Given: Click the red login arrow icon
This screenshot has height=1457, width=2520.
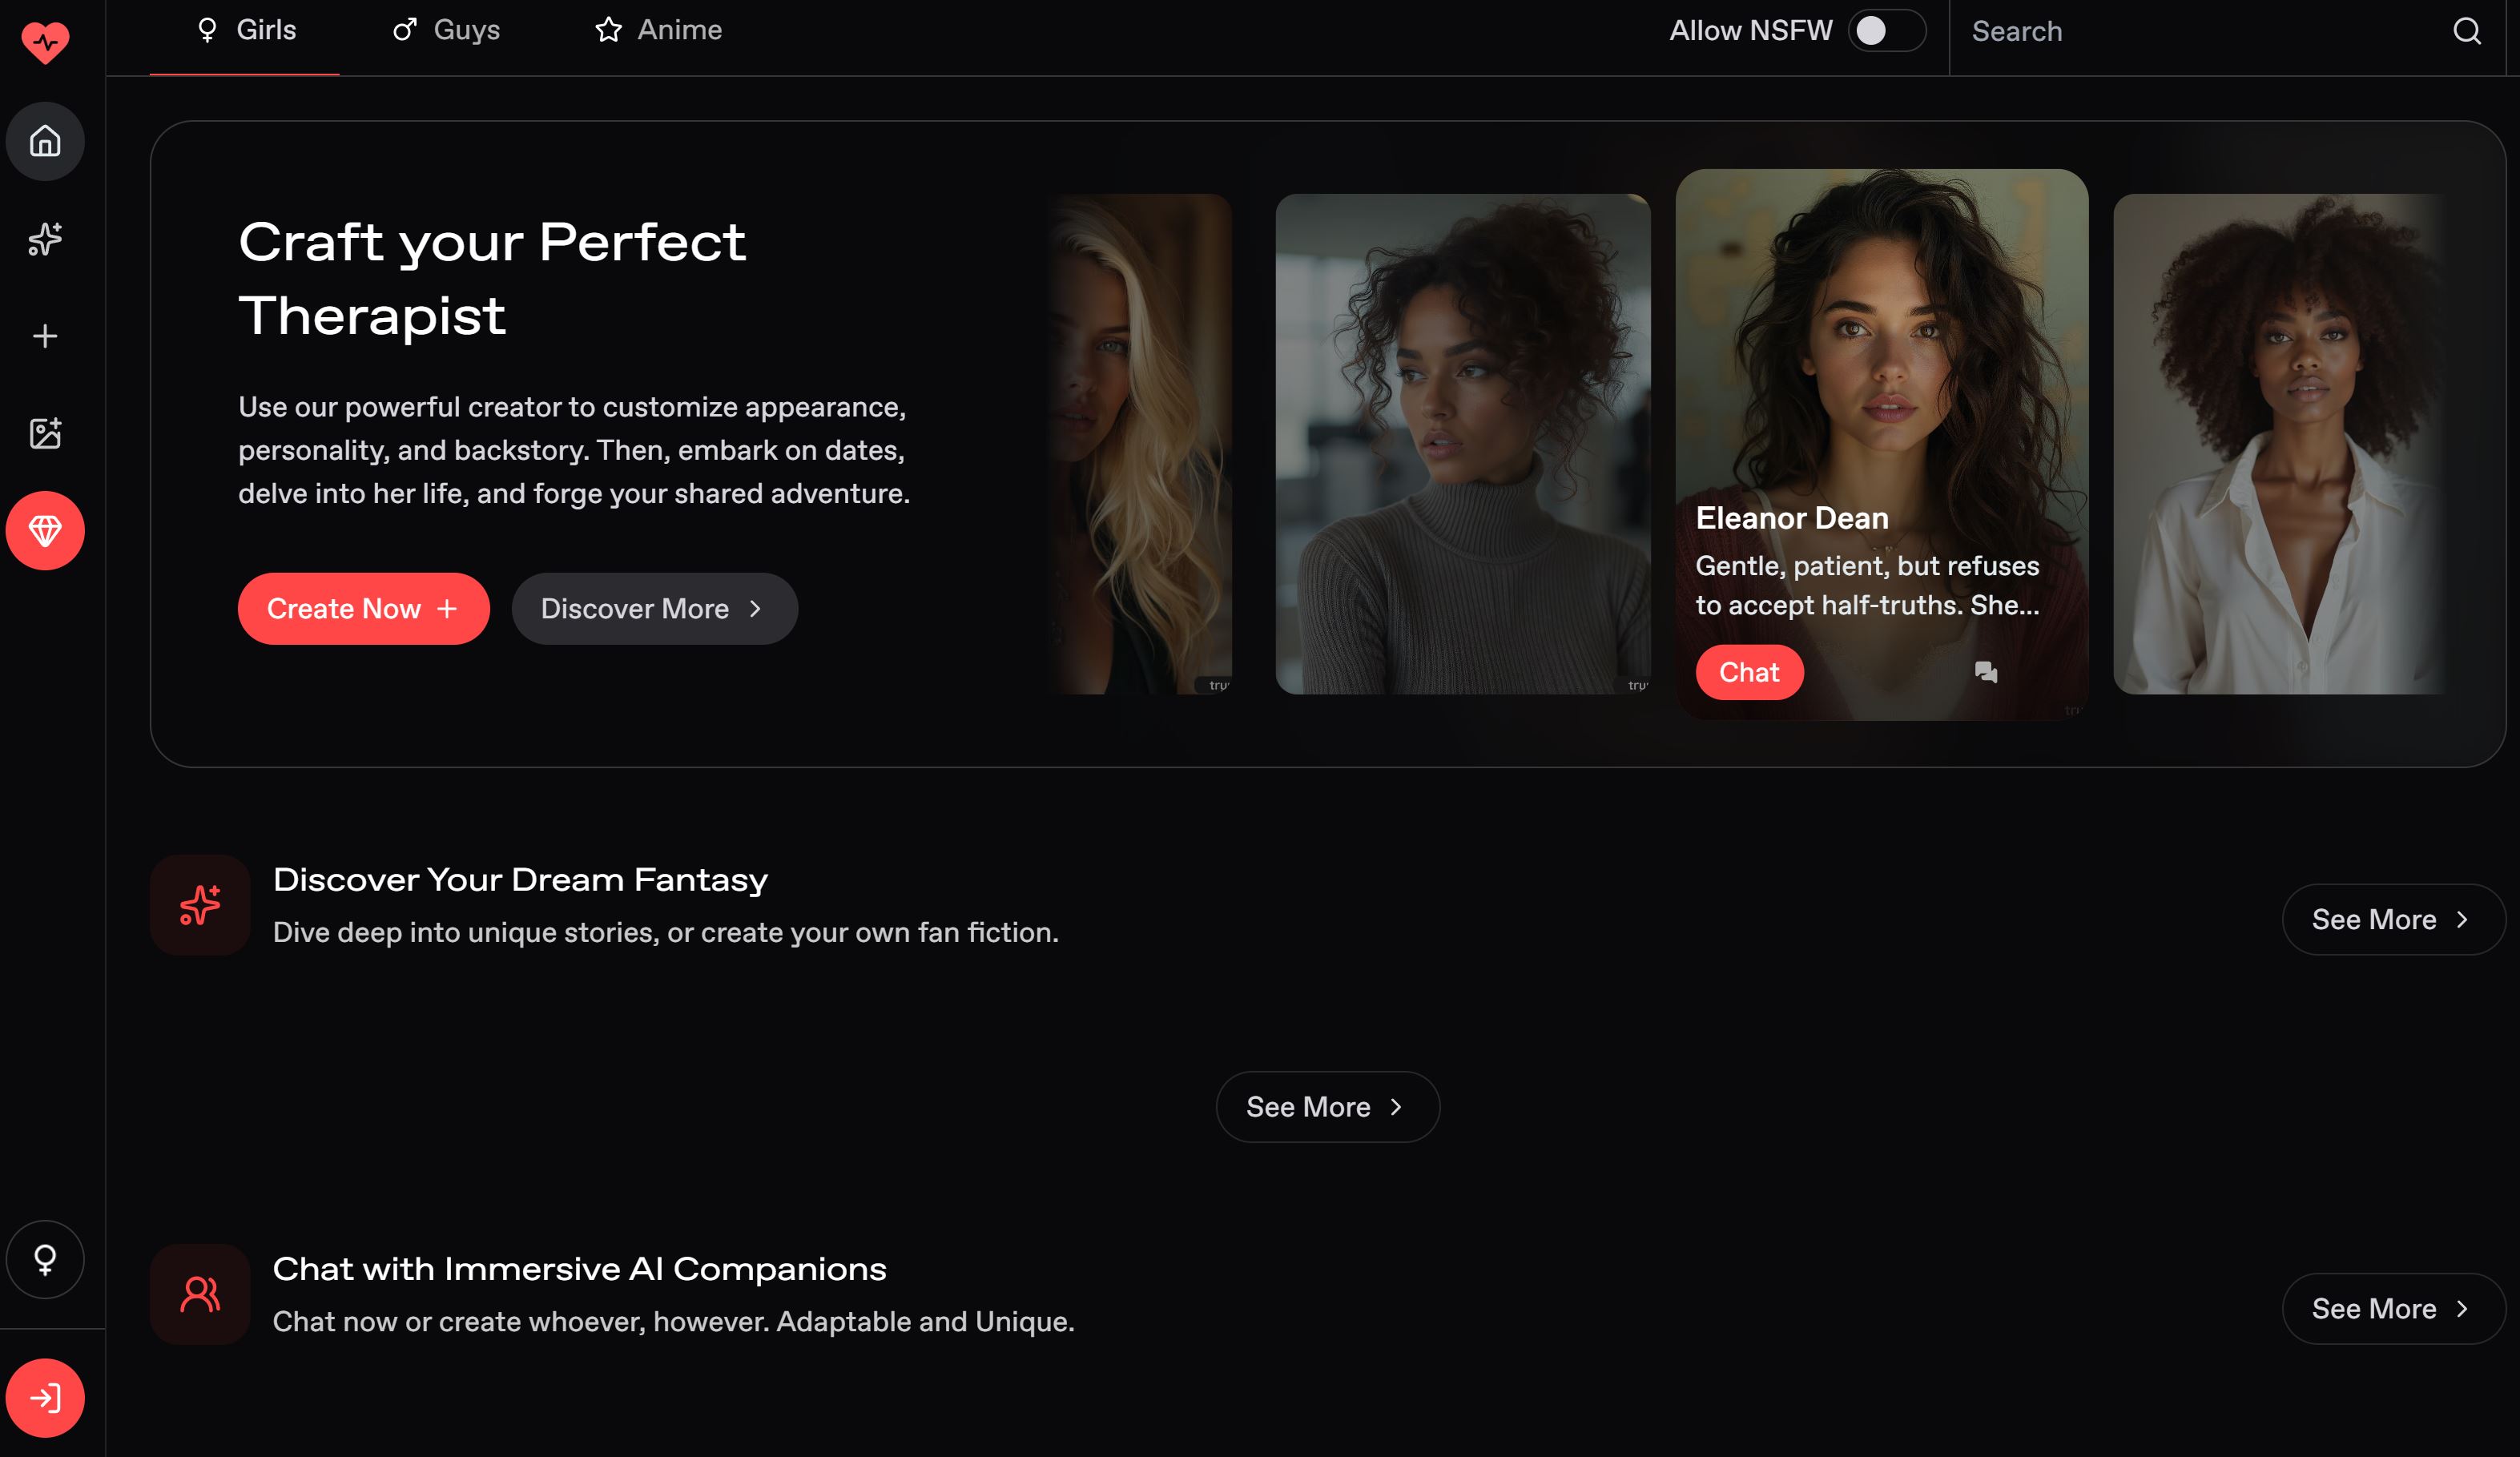Looking at the screenshot, I should tap(45, 1397).
